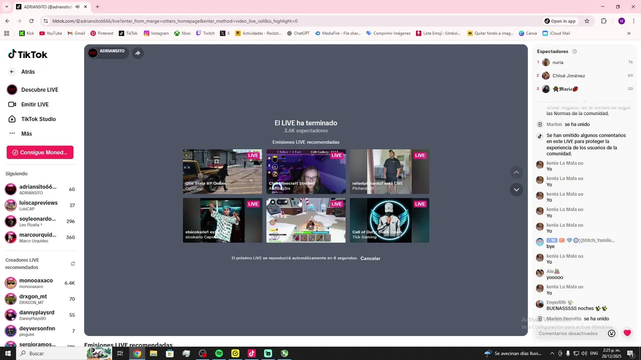Open Spotify from the taskbar
The height and width of the screenshot is (360, 641).
[219, 353]
